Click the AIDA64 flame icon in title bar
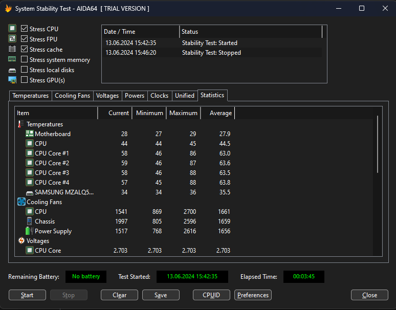Image resolution: width=396 pixels, height=310 pixels. [x=8, y=9]
